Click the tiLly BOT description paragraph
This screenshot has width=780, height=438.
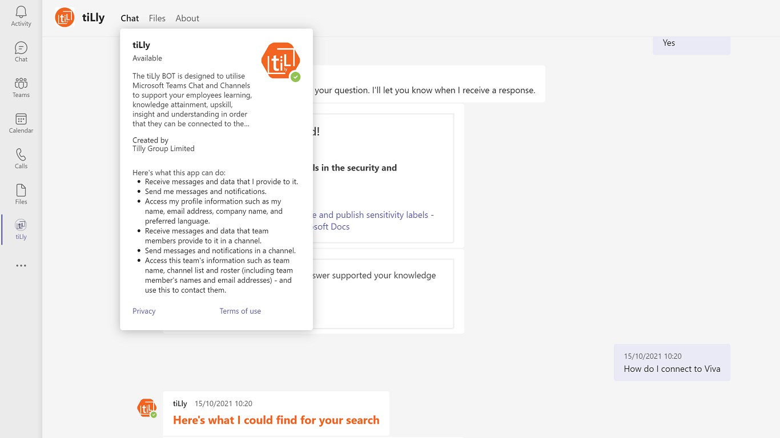pyautogui.click(x=192, y=100)
